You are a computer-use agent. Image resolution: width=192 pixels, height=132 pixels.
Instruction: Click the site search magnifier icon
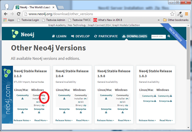(169, 36)
